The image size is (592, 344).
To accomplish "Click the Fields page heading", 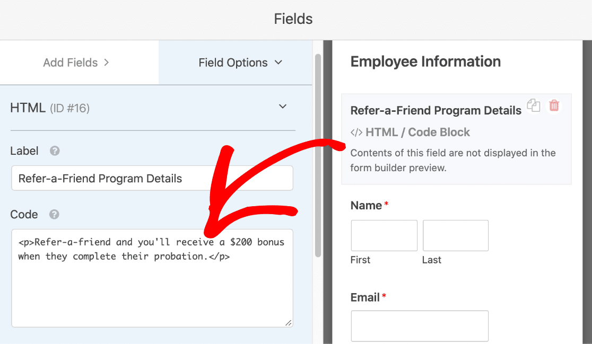I will tap(293, 19).
